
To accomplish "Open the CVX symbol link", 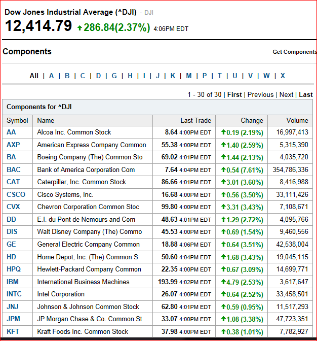I will pos(13,207).
